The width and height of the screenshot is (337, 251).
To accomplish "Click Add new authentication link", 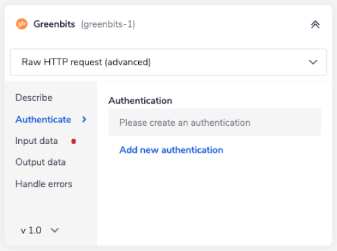I will (171, 150).
